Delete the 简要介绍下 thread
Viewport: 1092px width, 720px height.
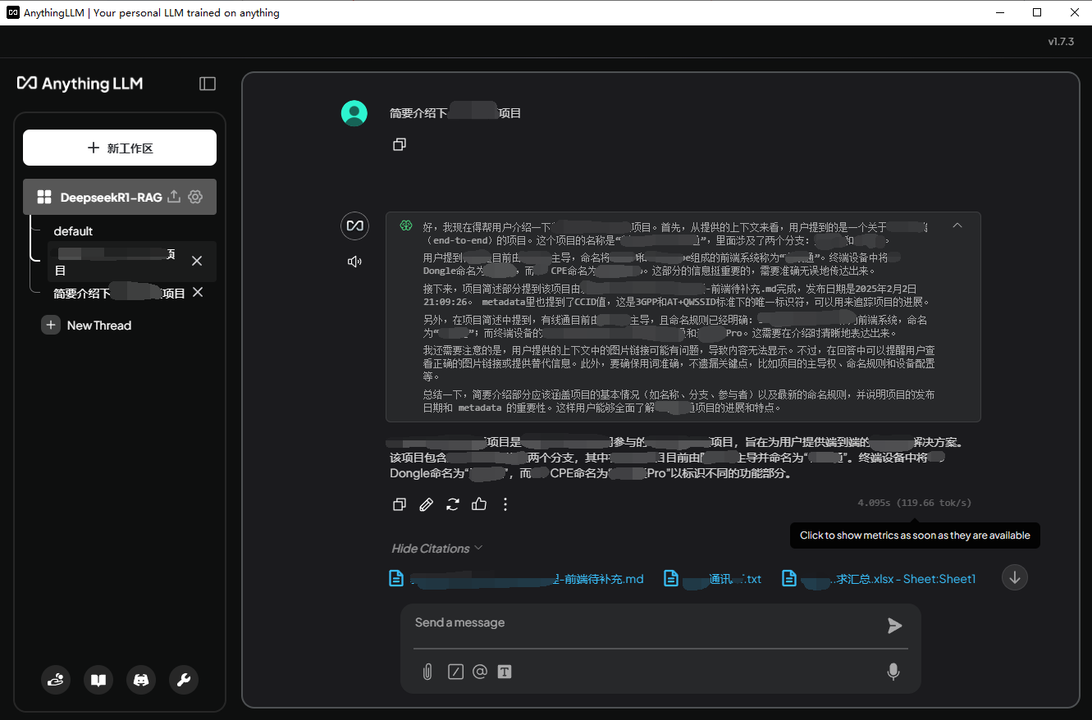click(x=198, y=293)
